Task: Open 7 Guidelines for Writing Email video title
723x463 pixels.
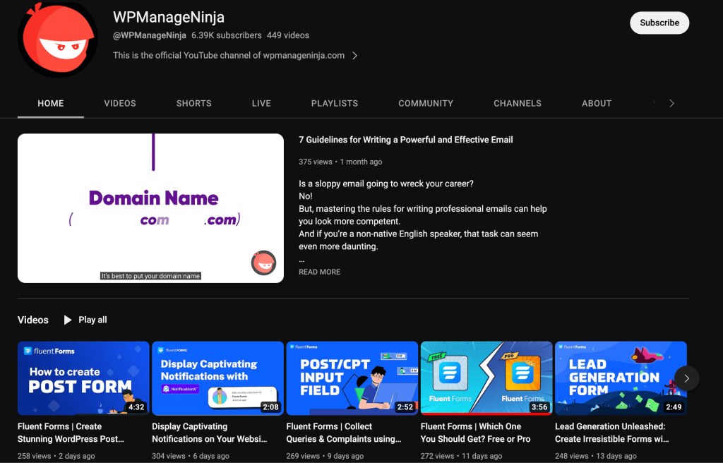Action: click(406, 140)
